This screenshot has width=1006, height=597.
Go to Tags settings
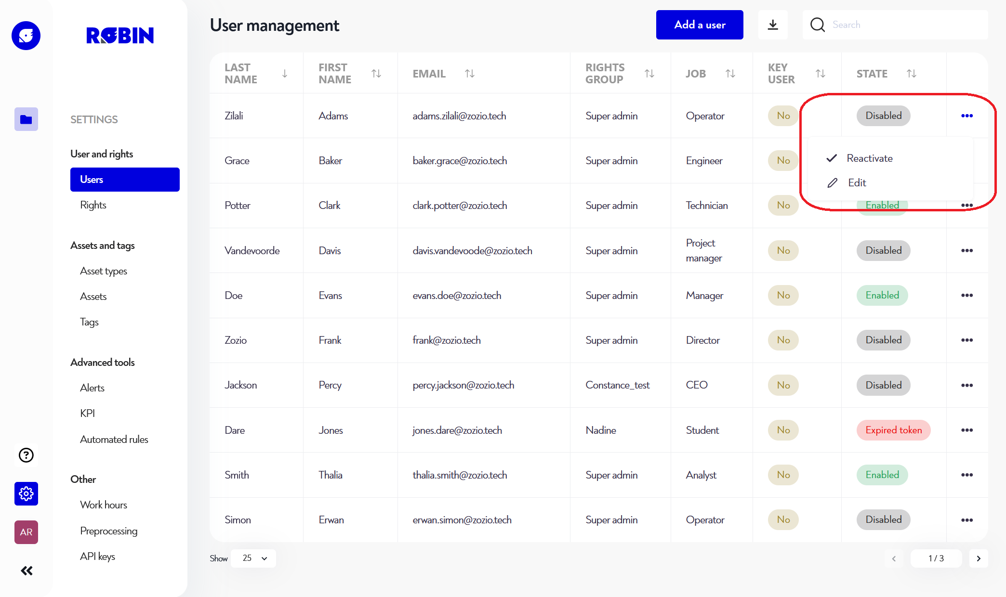(x=89, y=322)
